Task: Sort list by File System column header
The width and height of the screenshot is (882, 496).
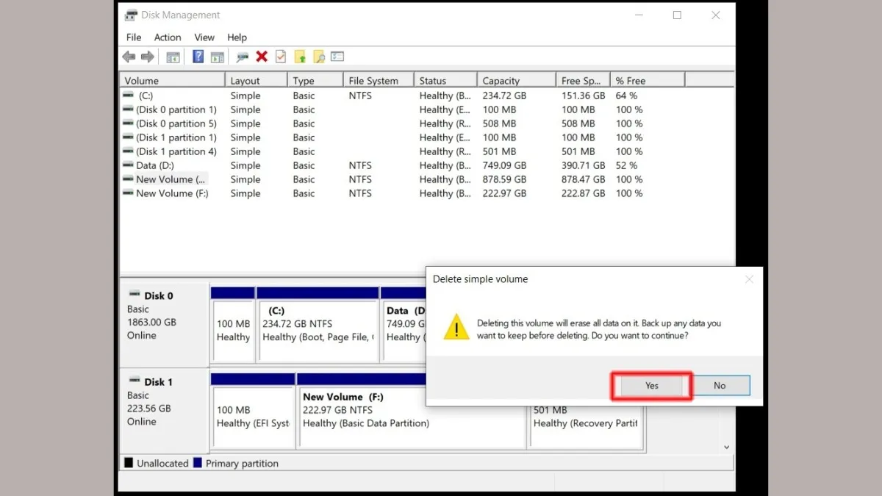Action: [x=373, y=81]
